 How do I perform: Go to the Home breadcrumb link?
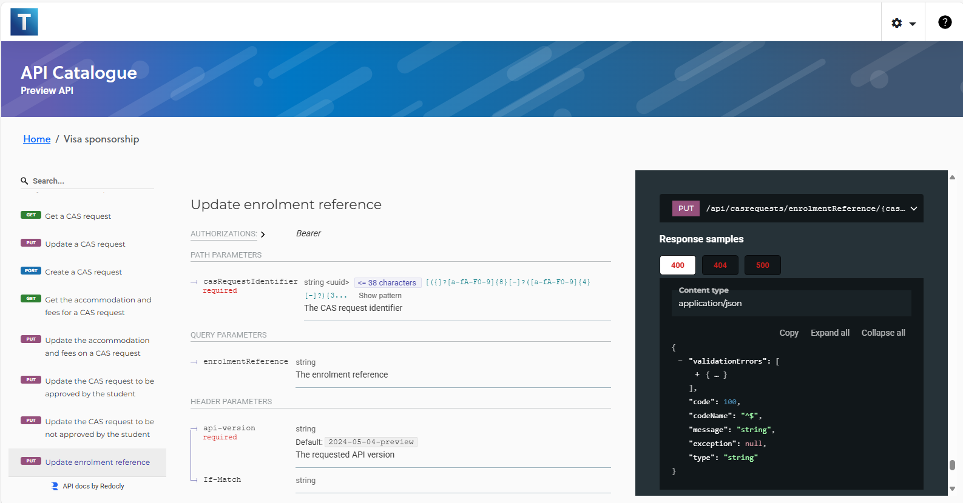click(37, 139)
